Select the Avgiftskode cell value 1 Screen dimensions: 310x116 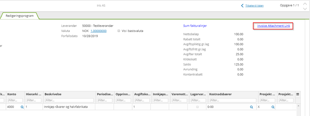click(134, 107)
